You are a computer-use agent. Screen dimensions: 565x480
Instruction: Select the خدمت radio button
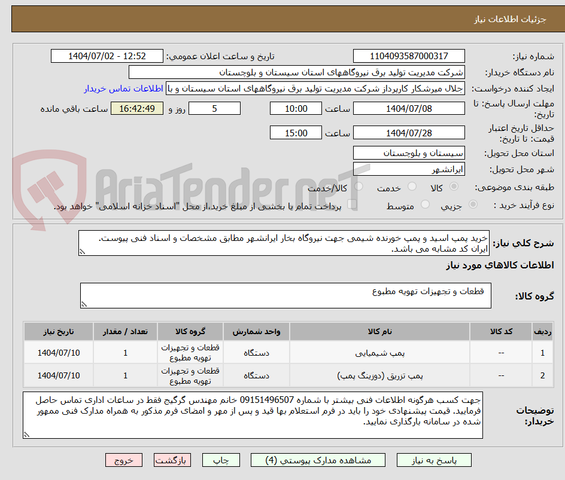[413, 186]
